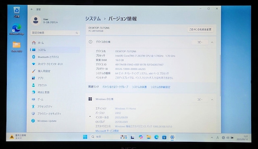Click the アカウント person icon
Image resolution: width=258 pixels, height=149 pixels.
click(33, 85)
